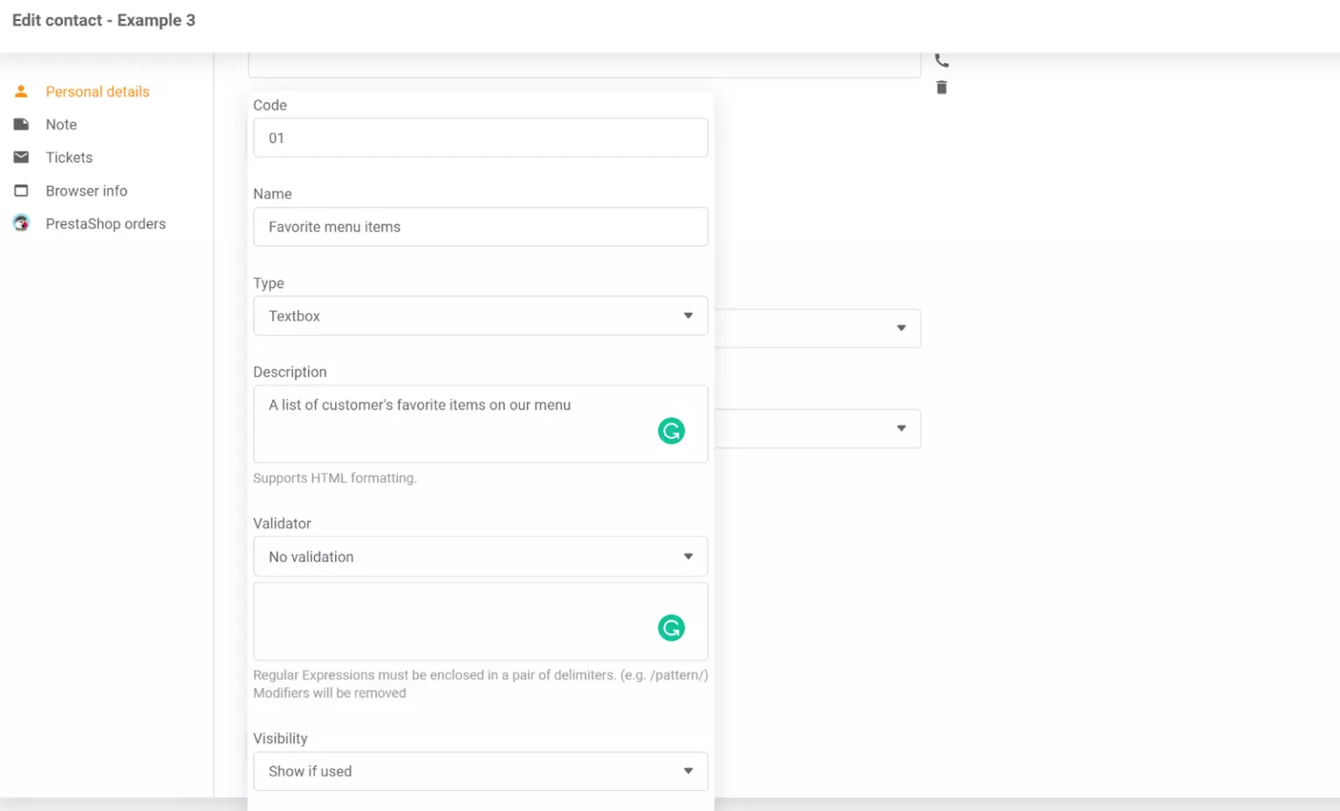The width and height of the screenshot is (1340, 811).
Task: Edit the Code field containing 01
Action: [480, 138]
